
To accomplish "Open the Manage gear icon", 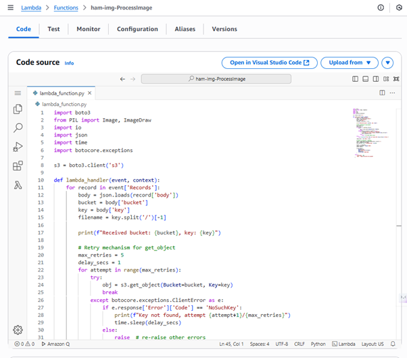I will tap(18, 330).
